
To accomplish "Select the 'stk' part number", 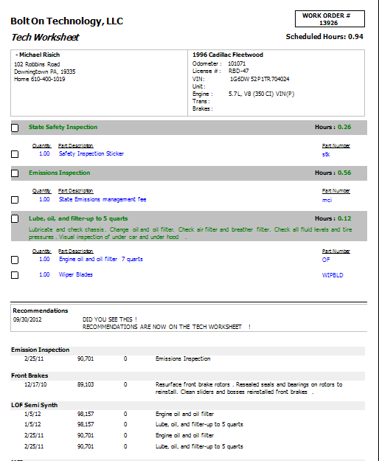I will [326, 154].
